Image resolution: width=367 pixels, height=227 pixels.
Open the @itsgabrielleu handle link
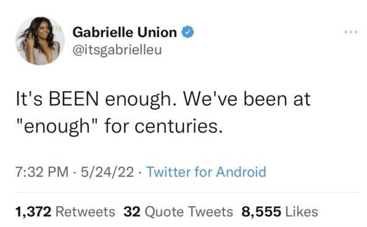tap(117, 50)
